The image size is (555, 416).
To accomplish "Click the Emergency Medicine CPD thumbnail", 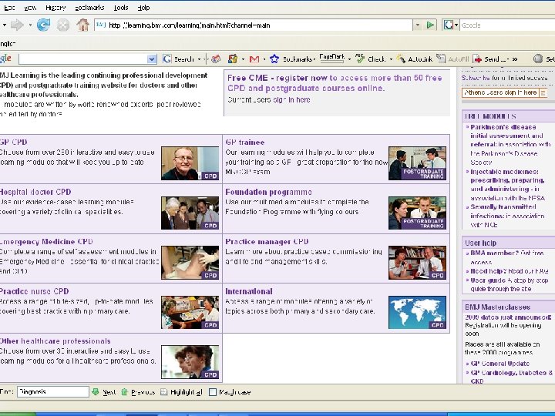I will click(x=190, y=263).
